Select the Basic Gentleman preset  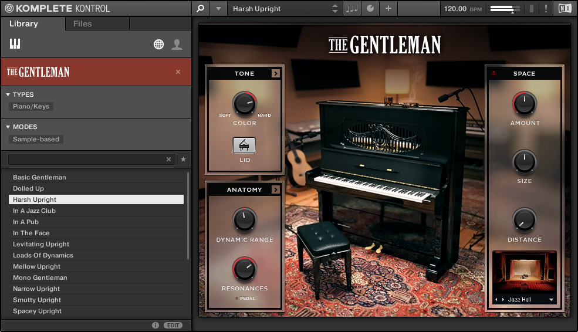96,177
